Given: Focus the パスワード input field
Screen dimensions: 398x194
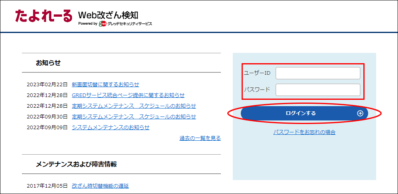Looking at the screenshot, I should 318,89.
